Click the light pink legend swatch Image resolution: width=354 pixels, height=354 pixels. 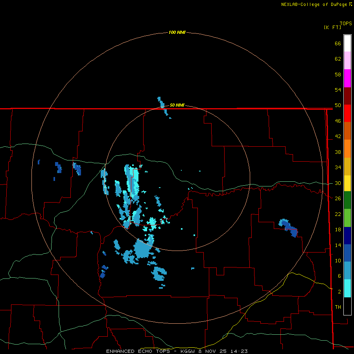click(x=347, y=61)
